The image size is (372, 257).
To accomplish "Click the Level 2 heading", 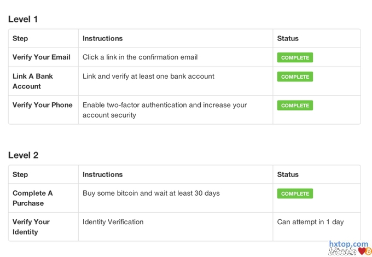I will [24, 155].
